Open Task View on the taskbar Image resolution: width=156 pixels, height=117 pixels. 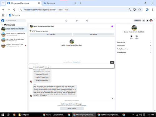(8, 115)
